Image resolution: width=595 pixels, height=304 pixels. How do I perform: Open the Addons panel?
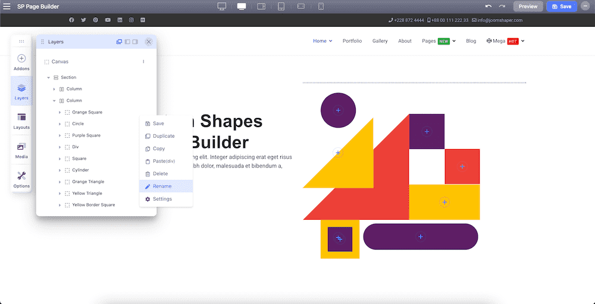tap(21, 62)
